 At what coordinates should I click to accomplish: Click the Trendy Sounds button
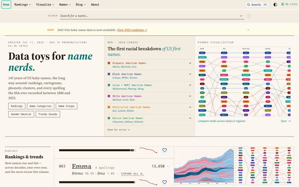[48, 114]
